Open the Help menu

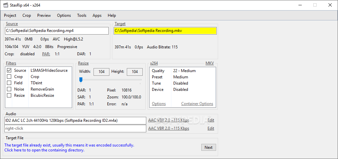[112, 15]
